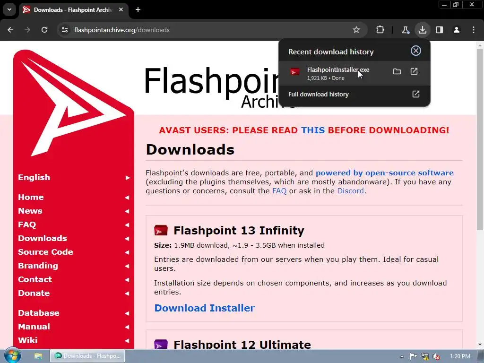Image resolution: width=484 pixels, height=363 pixels.
Task: Select the Downloads - Flashpoint Archive tab
Action: click(73, 9)
